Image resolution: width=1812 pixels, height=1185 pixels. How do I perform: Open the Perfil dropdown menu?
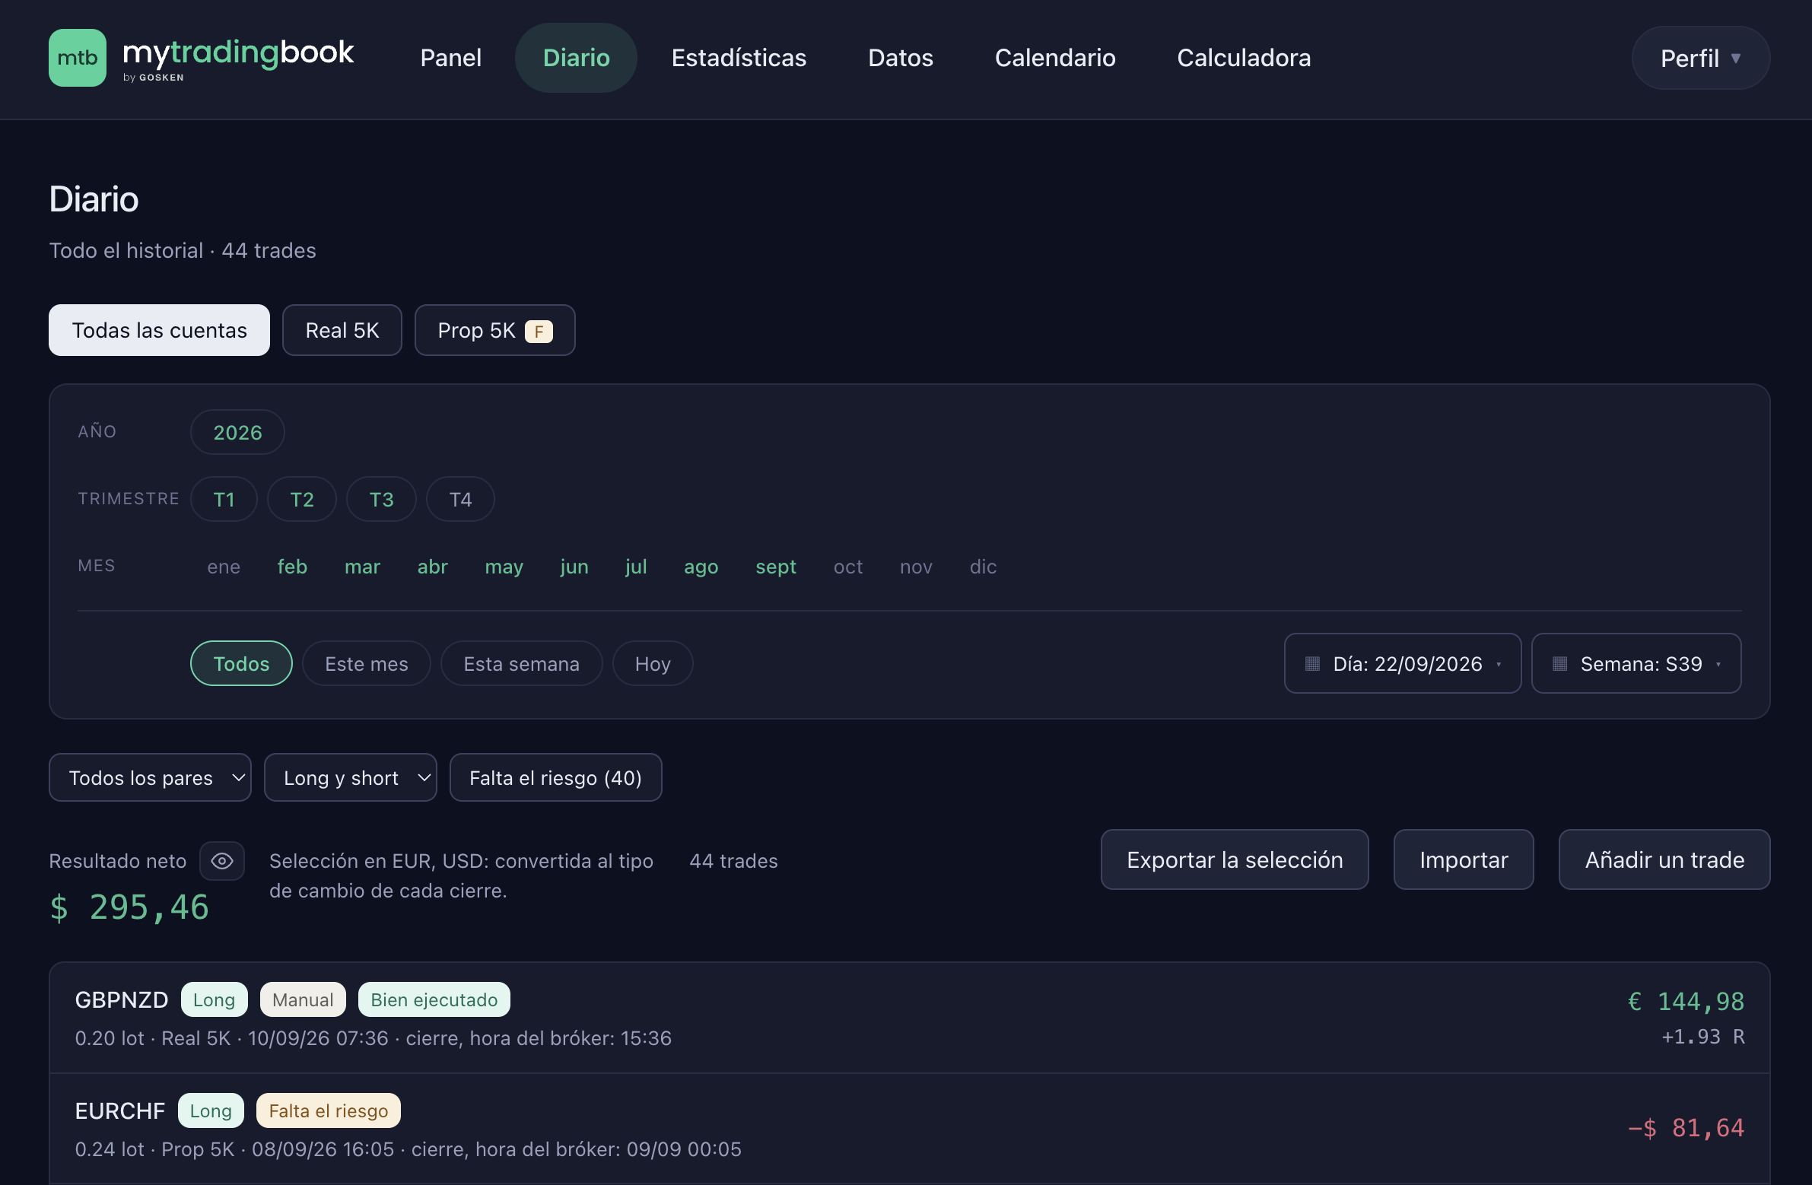[x=1700, y=58]
